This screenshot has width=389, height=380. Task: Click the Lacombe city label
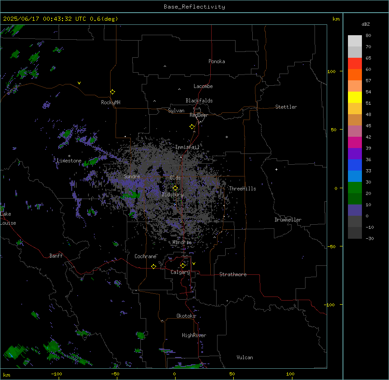click(203, 86)
